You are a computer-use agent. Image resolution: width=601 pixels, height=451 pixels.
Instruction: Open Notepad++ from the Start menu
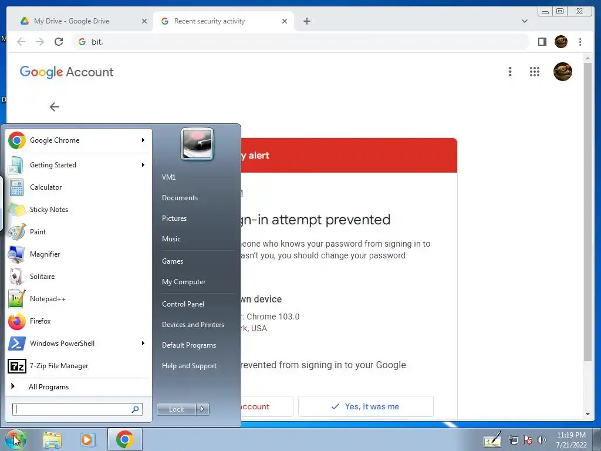(78, 299)
